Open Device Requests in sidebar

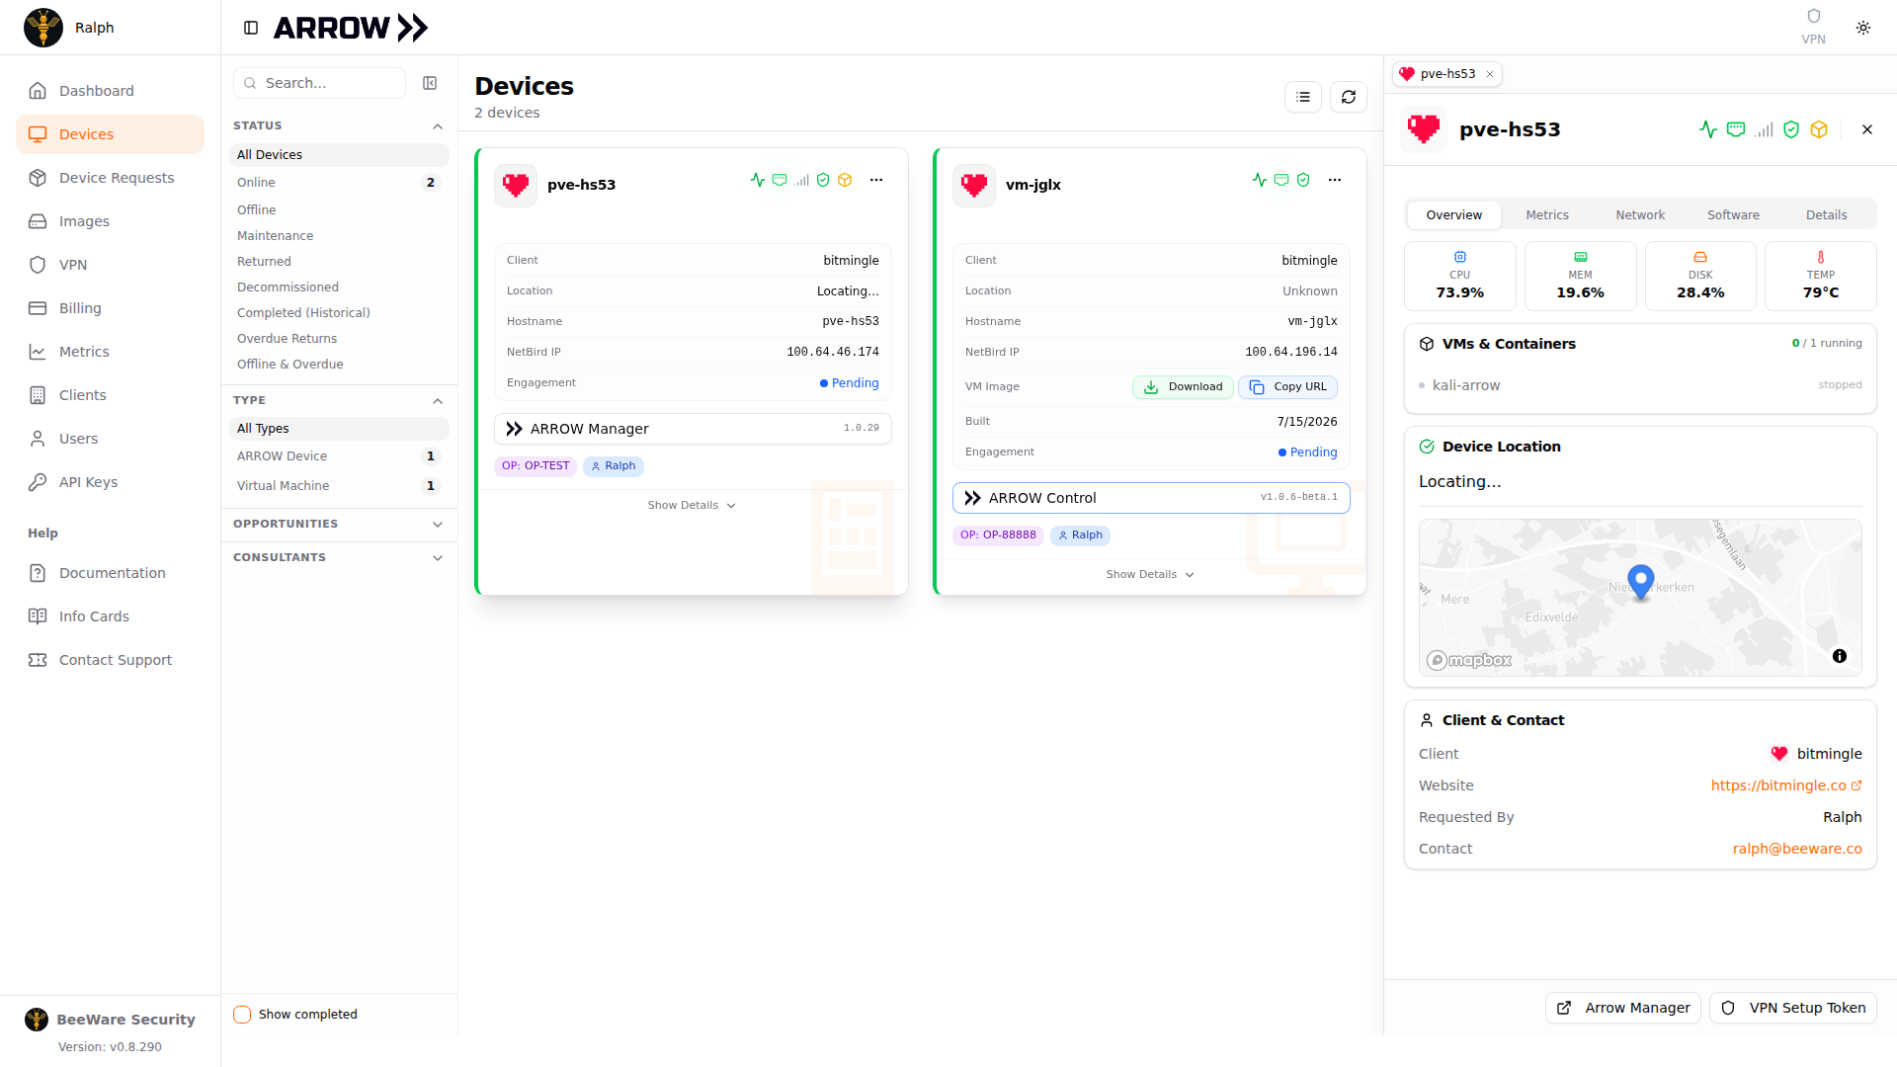111,178
